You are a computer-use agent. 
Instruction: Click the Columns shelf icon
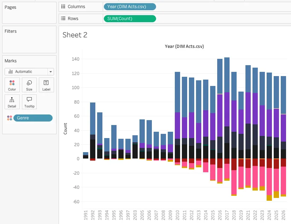pyautogui.click(x=63, y=6)
